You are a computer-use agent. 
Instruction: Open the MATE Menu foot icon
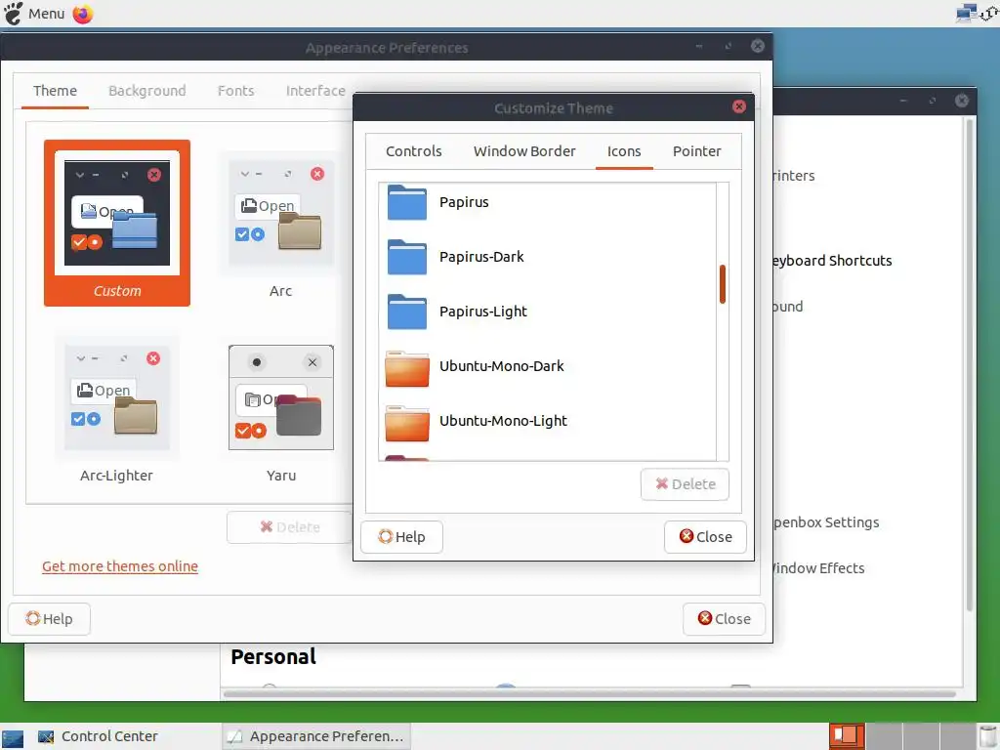14,14
